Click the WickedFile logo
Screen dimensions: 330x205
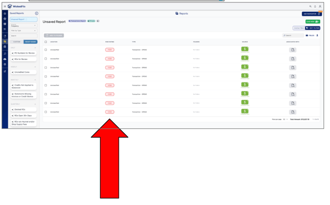coord(17,6)
